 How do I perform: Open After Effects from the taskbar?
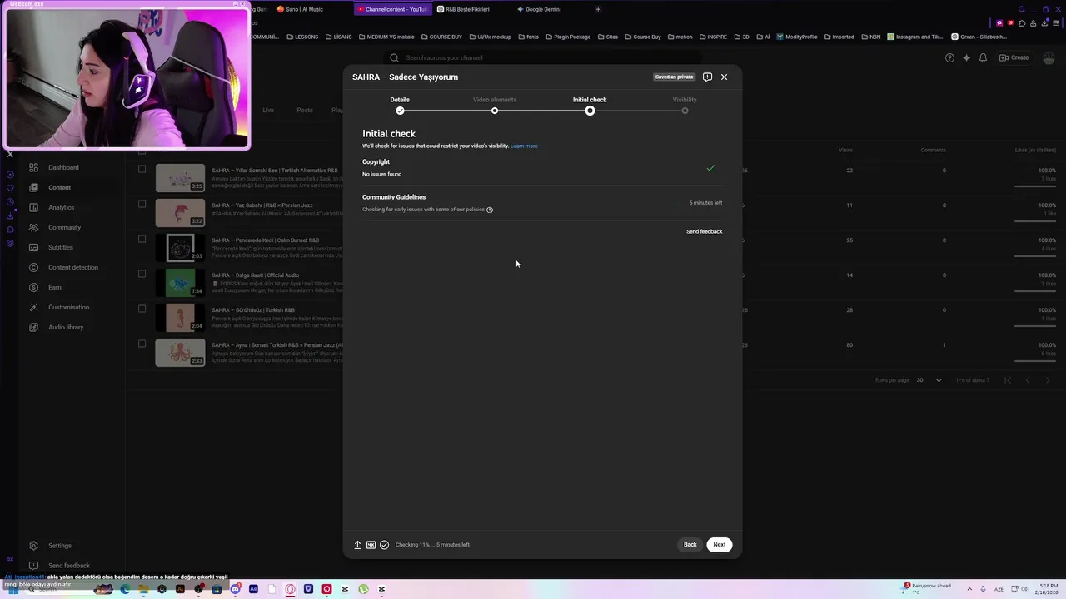click(x=253, y=589)
